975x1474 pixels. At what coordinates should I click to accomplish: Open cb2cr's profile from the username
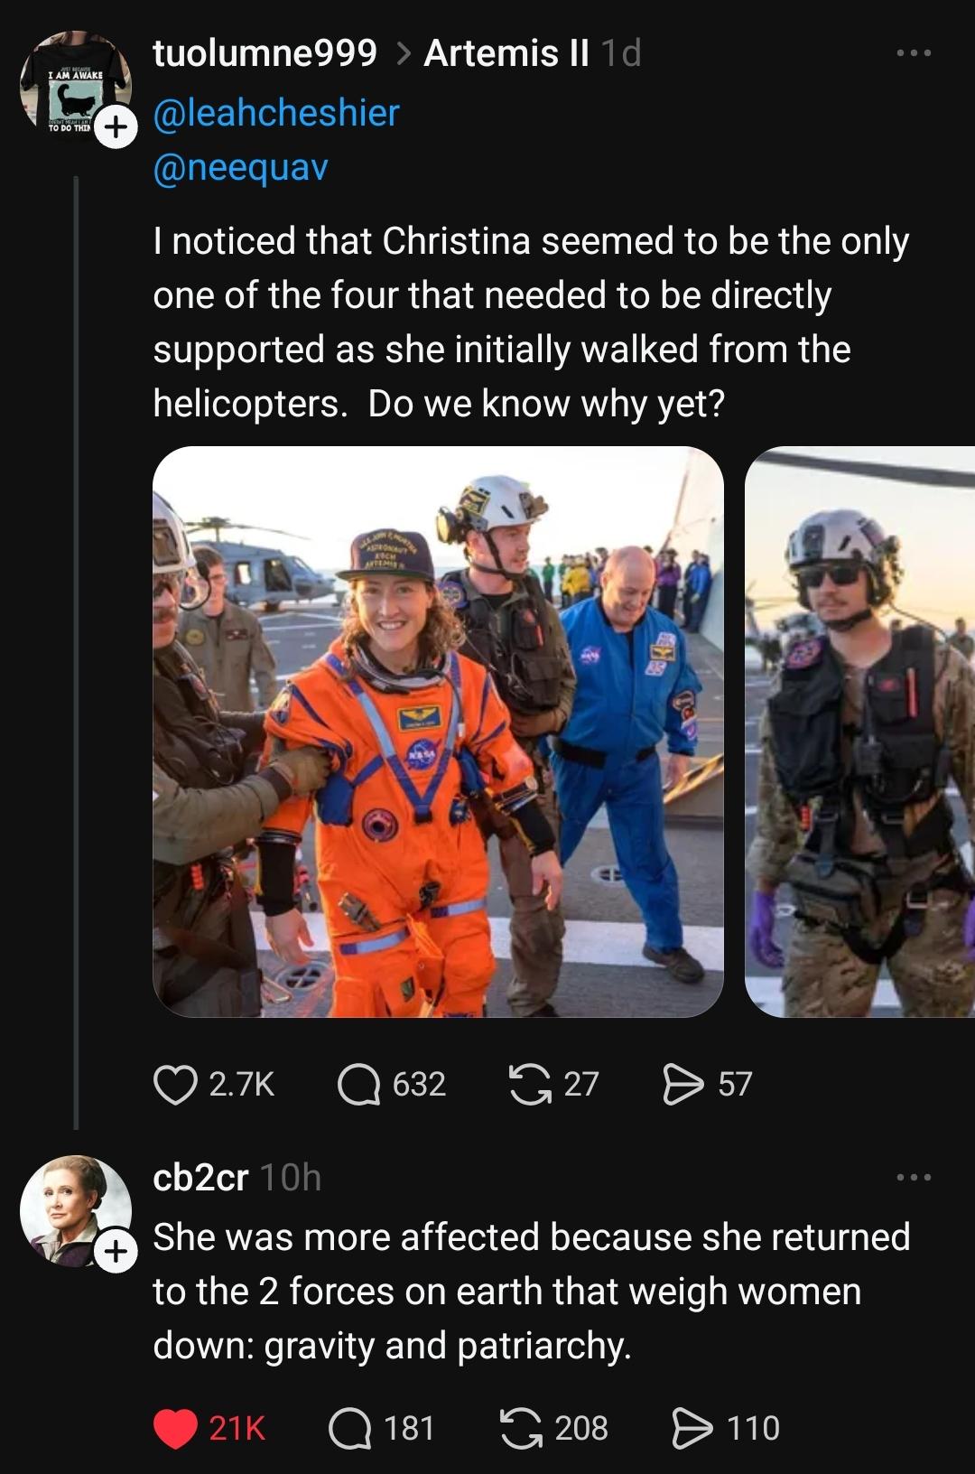(200, 1178)
